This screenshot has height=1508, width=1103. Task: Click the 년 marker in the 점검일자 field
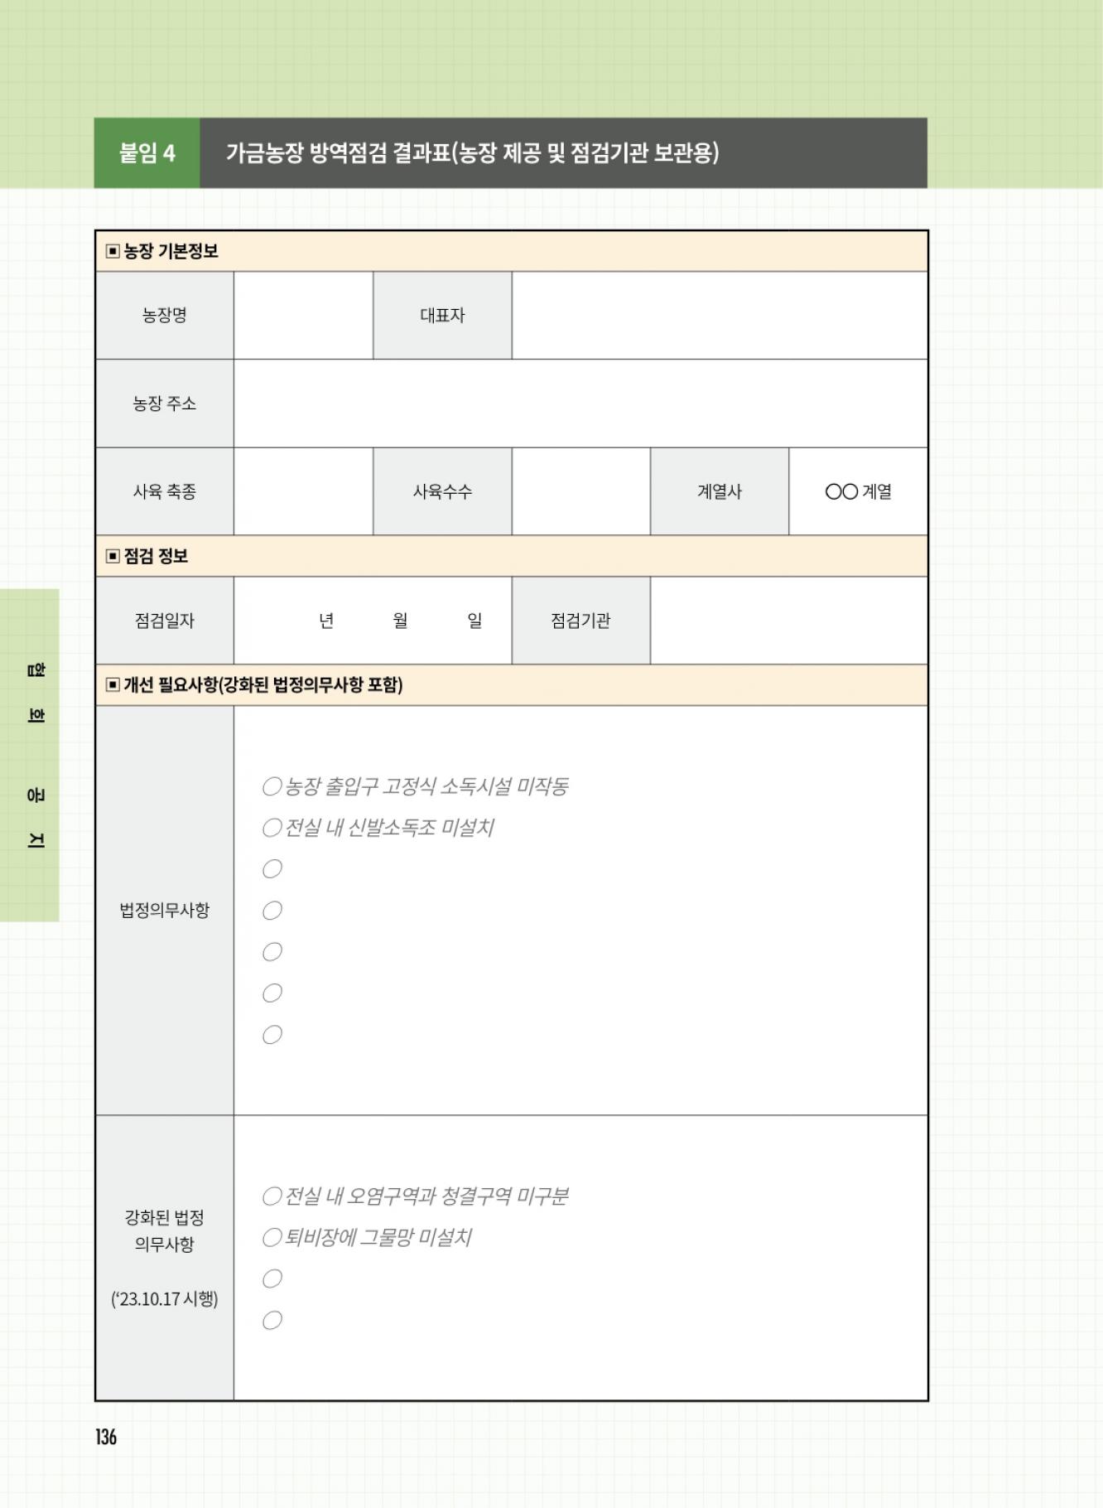(x=326, y=621)
